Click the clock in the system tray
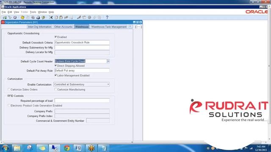Viewport: 271px width, 152px height. [261, 148]
